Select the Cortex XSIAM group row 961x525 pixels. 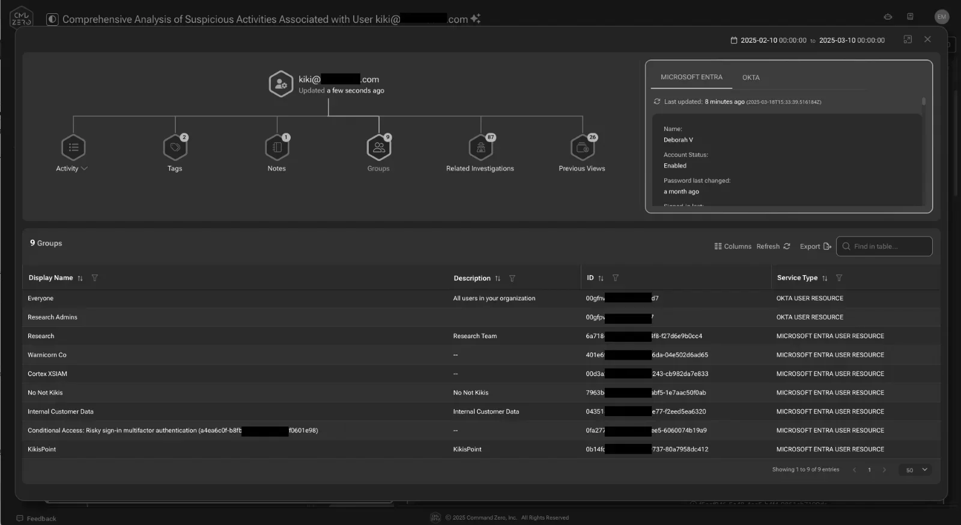(x=481, y=374)
